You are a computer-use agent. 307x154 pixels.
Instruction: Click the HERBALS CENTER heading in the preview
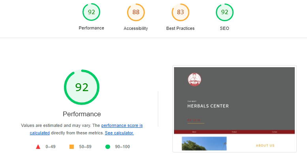click(x=208, y=106)
